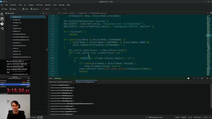Open the en_US dictionary selector
This screenshot has width=212, height=119.
190,117
